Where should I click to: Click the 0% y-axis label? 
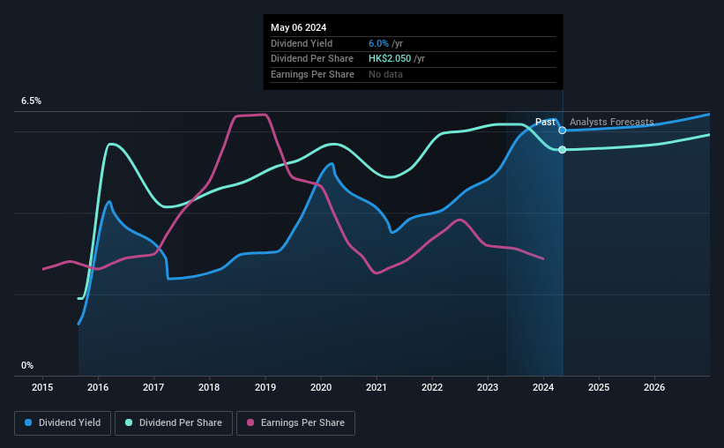[27, 365]
